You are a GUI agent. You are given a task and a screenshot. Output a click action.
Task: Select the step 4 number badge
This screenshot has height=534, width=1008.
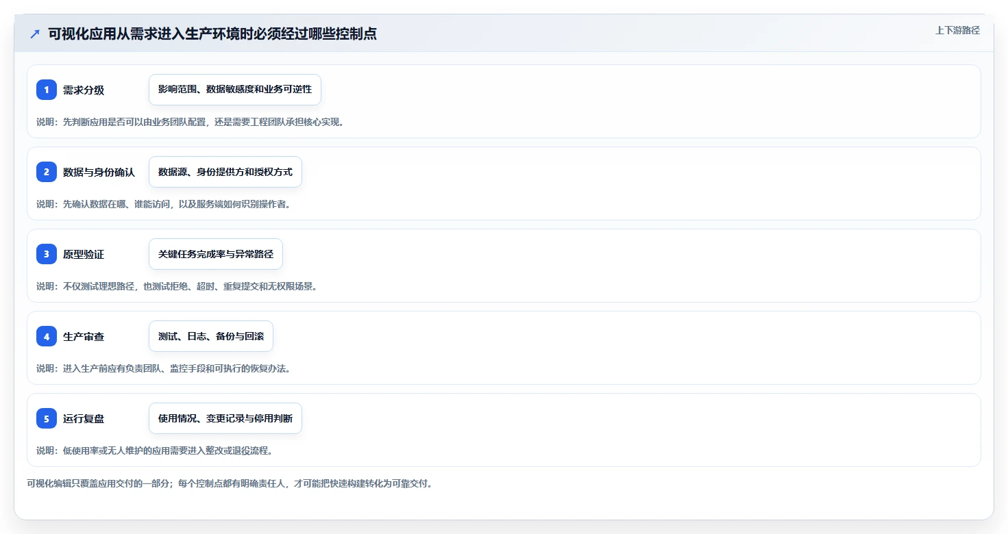pos(47,336)
